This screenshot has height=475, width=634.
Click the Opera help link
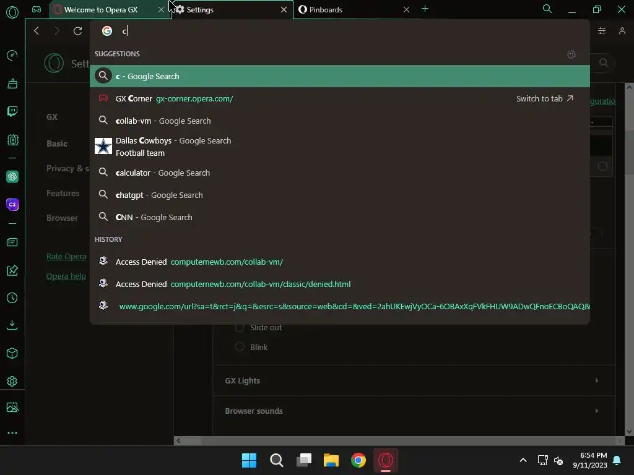[66, 276]
